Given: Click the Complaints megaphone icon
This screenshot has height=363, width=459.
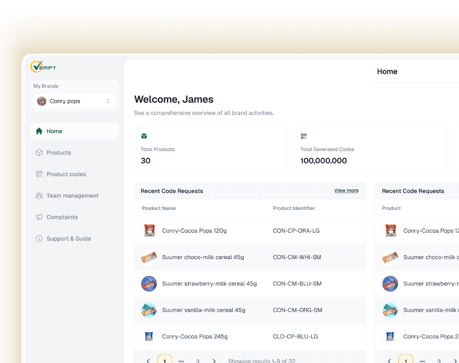Looking at the screenshot, I should click(x=39, y=217).
